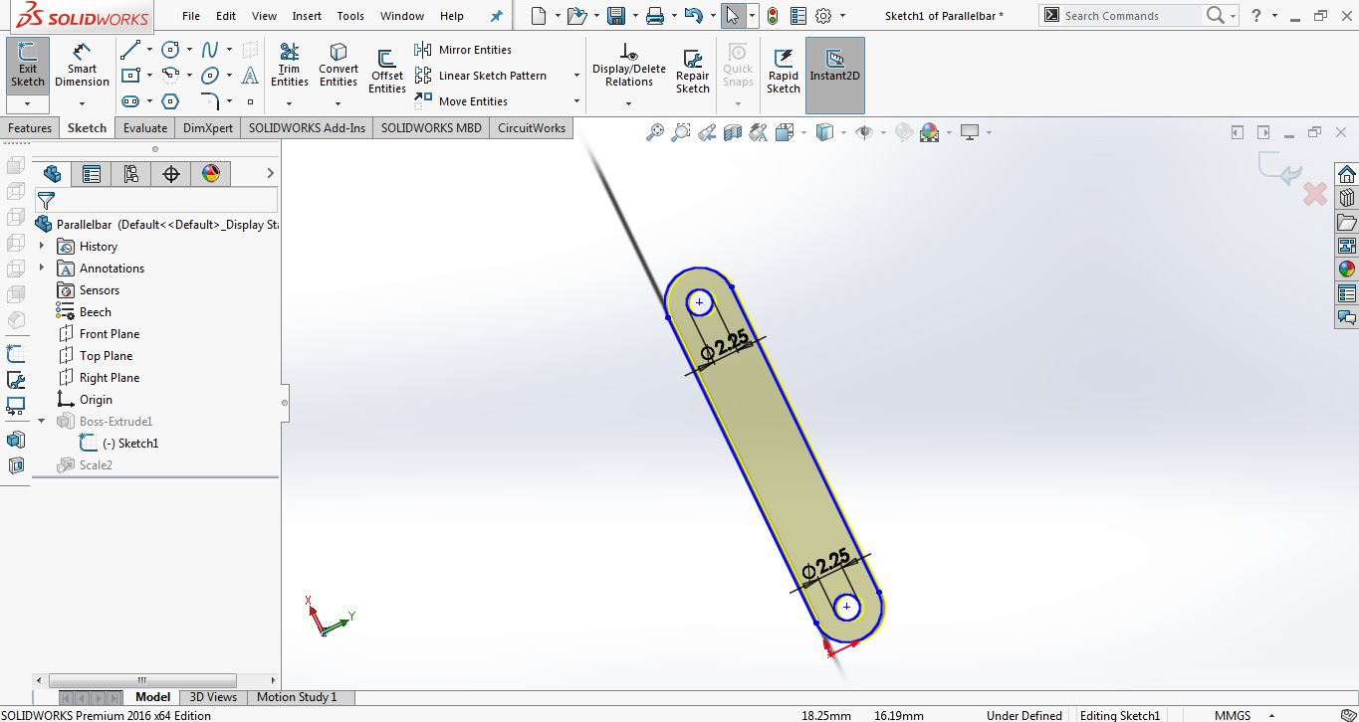Open the Tools menu
The height and width of the screenshot is (722, 1359).
tap(350, 16)
